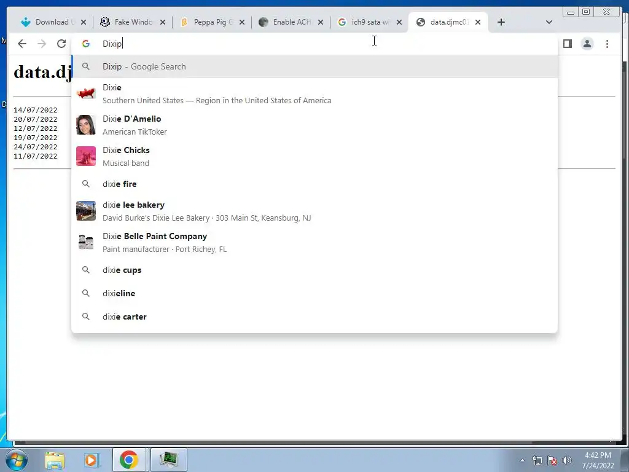
Task: Click the Google logo in address bar
Action: (x=86, y=44)
